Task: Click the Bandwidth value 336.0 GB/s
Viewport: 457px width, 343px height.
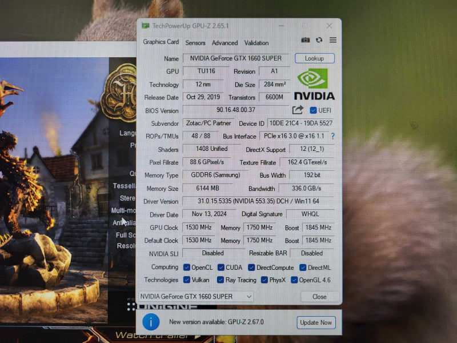Action: click(x=306, y=189)
